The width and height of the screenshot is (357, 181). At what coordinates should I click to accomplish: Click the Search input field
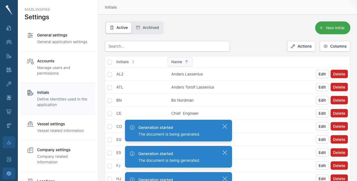point(167,46)
